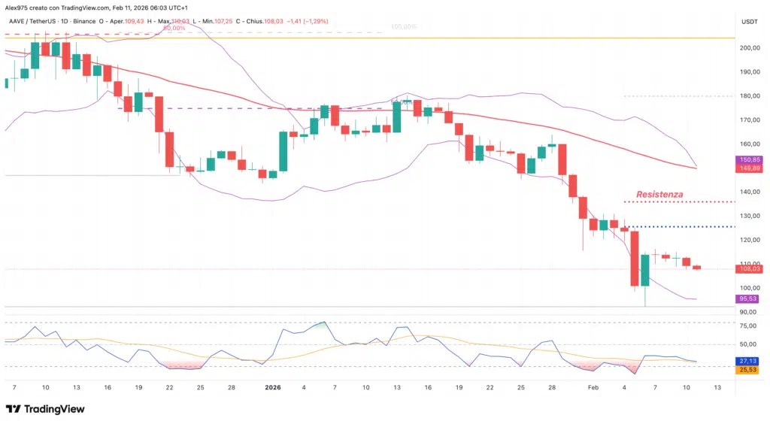Click the 108,03 current price label
This screenshot has height=424, width=770.
[x=750, y=269]
